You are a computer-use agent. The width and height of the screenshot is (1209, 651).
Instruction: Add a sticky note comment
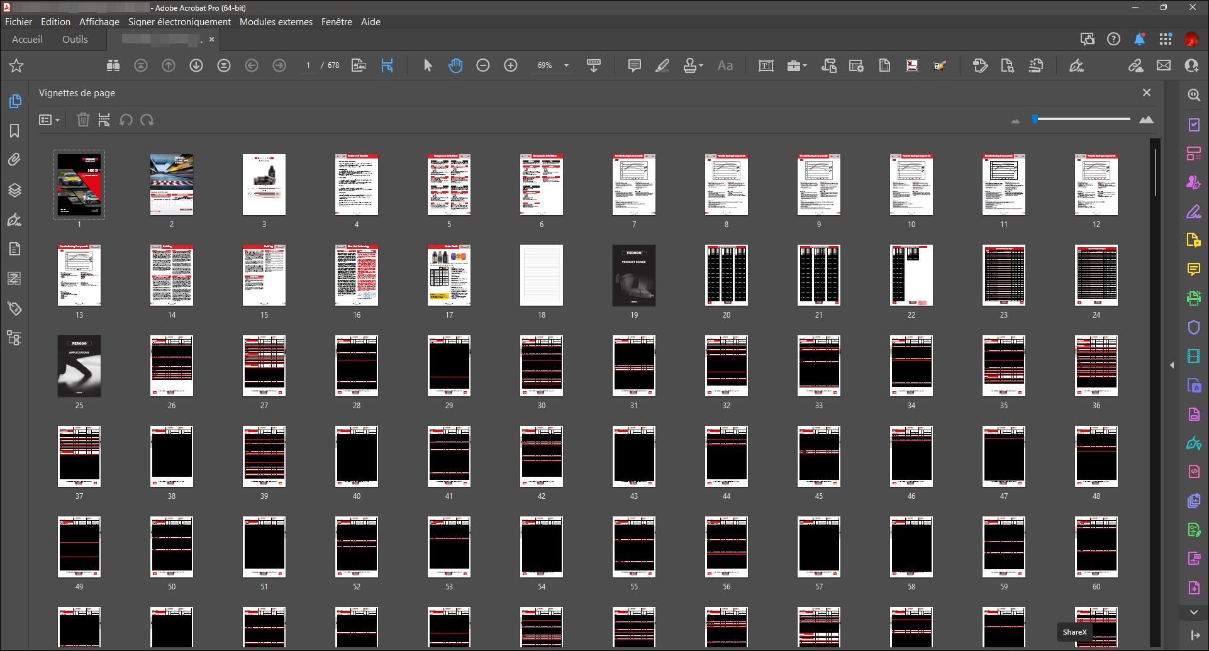(634, 65)
